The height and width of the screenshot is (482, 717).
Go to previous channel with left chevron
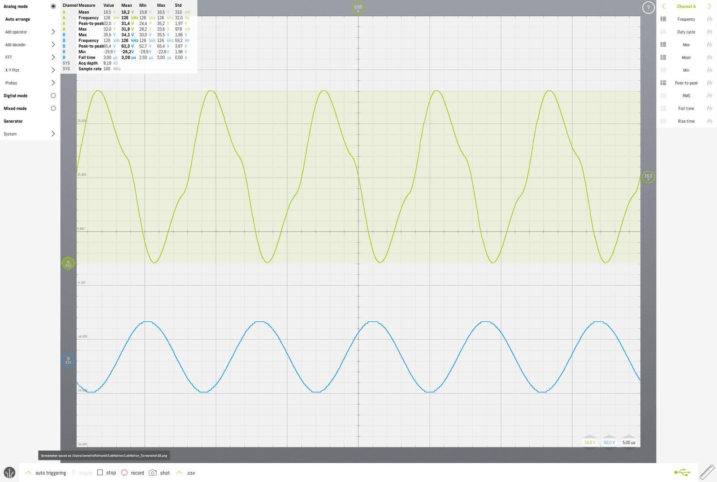click(x=663, y=6)
